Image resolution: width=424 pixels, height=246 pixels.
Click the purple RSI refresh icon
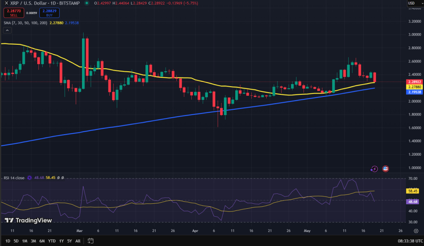click(29, 178)
